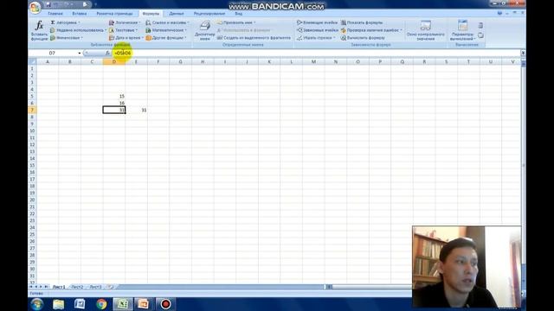The height and width of the screenshot is (311, 554).
Task: Click cell E7 containing 31
Action: [136, 110]
